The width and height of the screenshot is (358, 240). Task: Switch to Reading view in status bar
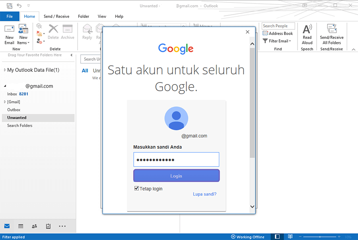point(290,237)
